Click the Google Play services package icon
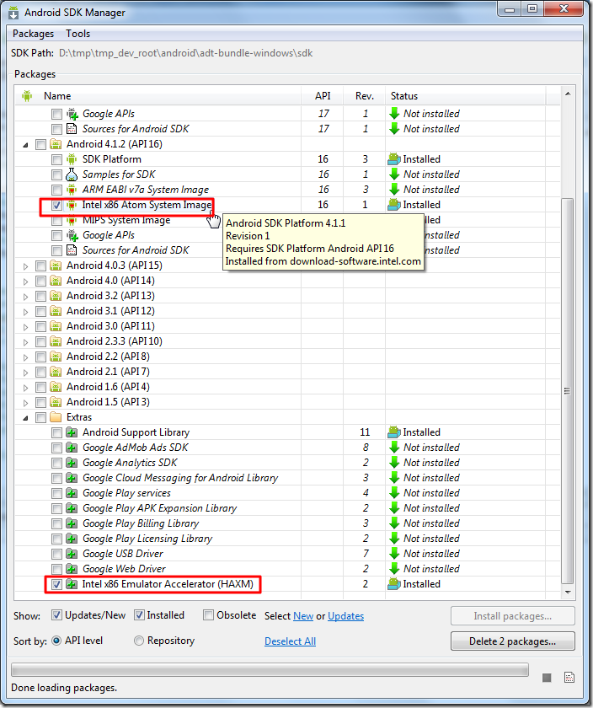Image resolution: width=593 pixels, height=708 pixels. (72, 493)
